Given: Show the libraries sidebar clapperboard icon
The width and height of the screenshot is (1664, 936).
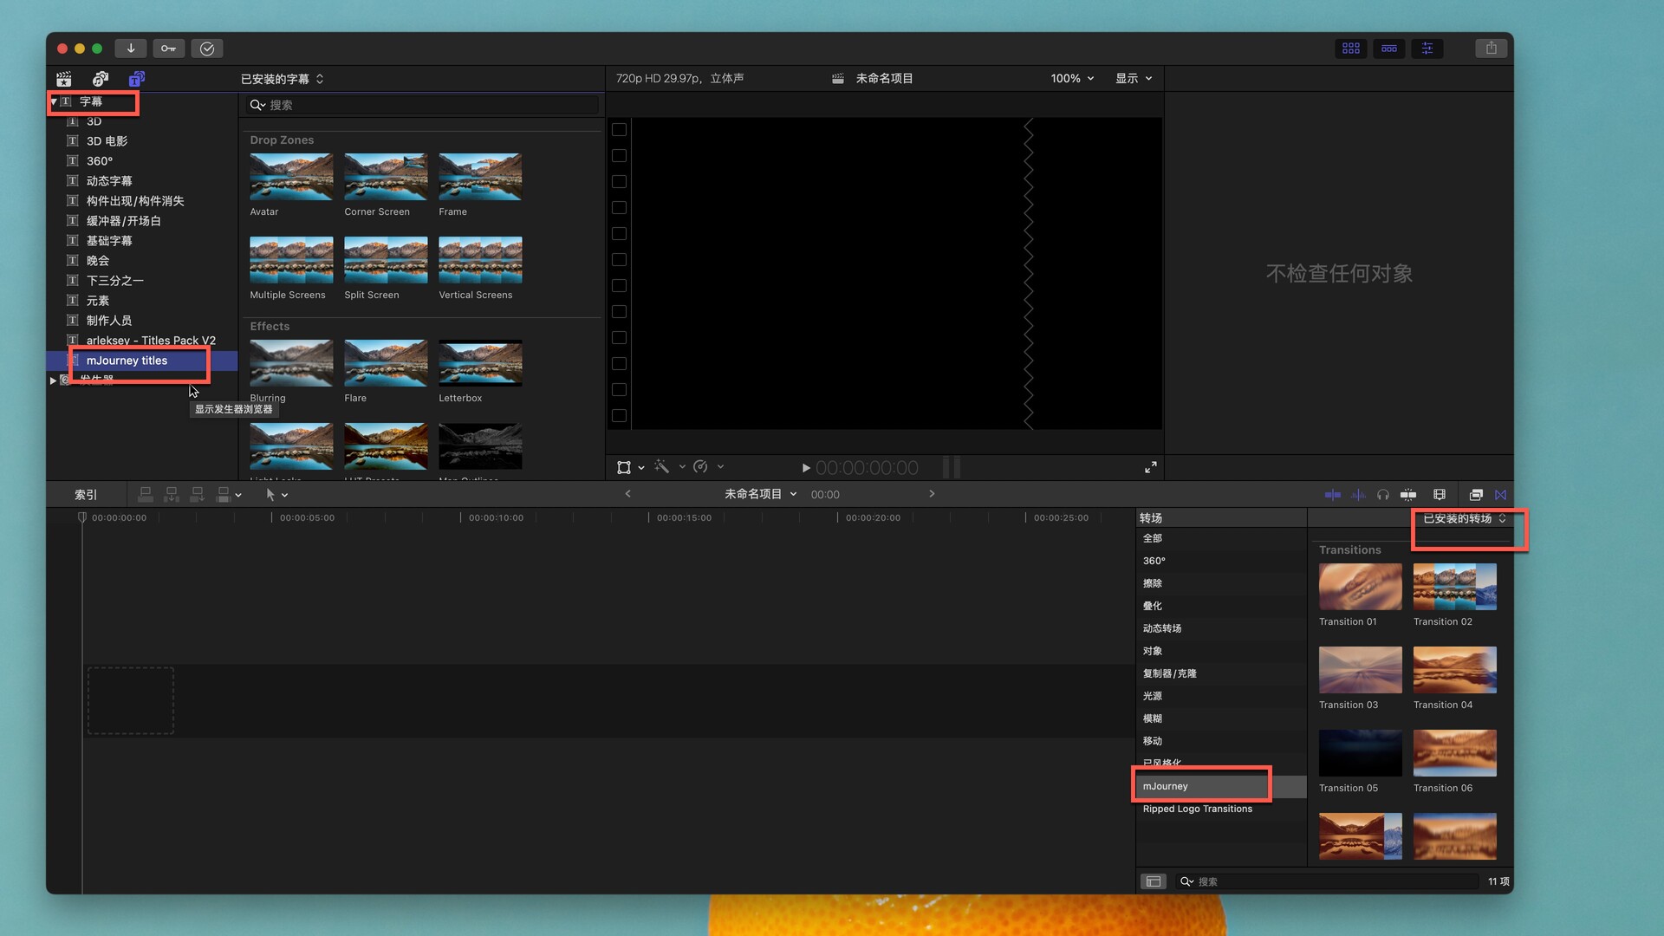Looking at the screenshot, I should 64,79.
